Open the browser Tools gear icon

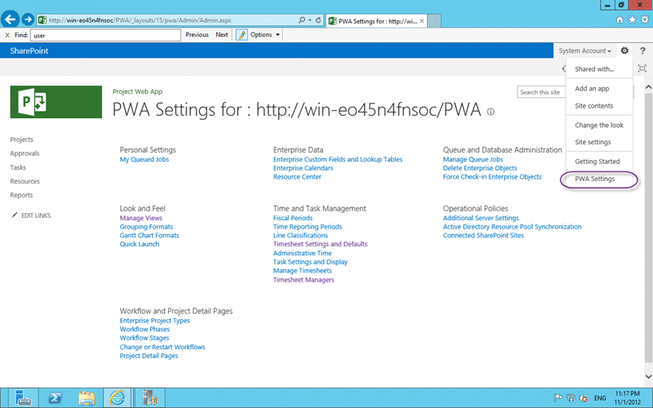[x=645, y=20]
